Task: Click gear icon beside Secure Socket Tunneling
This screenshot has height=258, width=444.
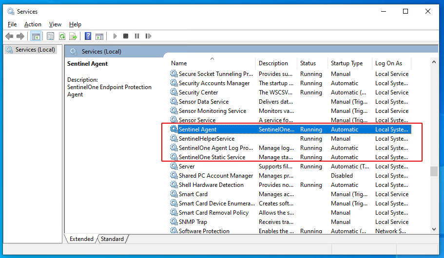Action: point(174,74)
